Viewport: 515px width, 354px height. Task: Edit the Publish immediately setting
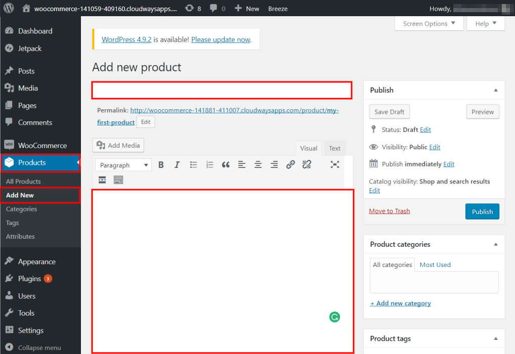(449, 164)
